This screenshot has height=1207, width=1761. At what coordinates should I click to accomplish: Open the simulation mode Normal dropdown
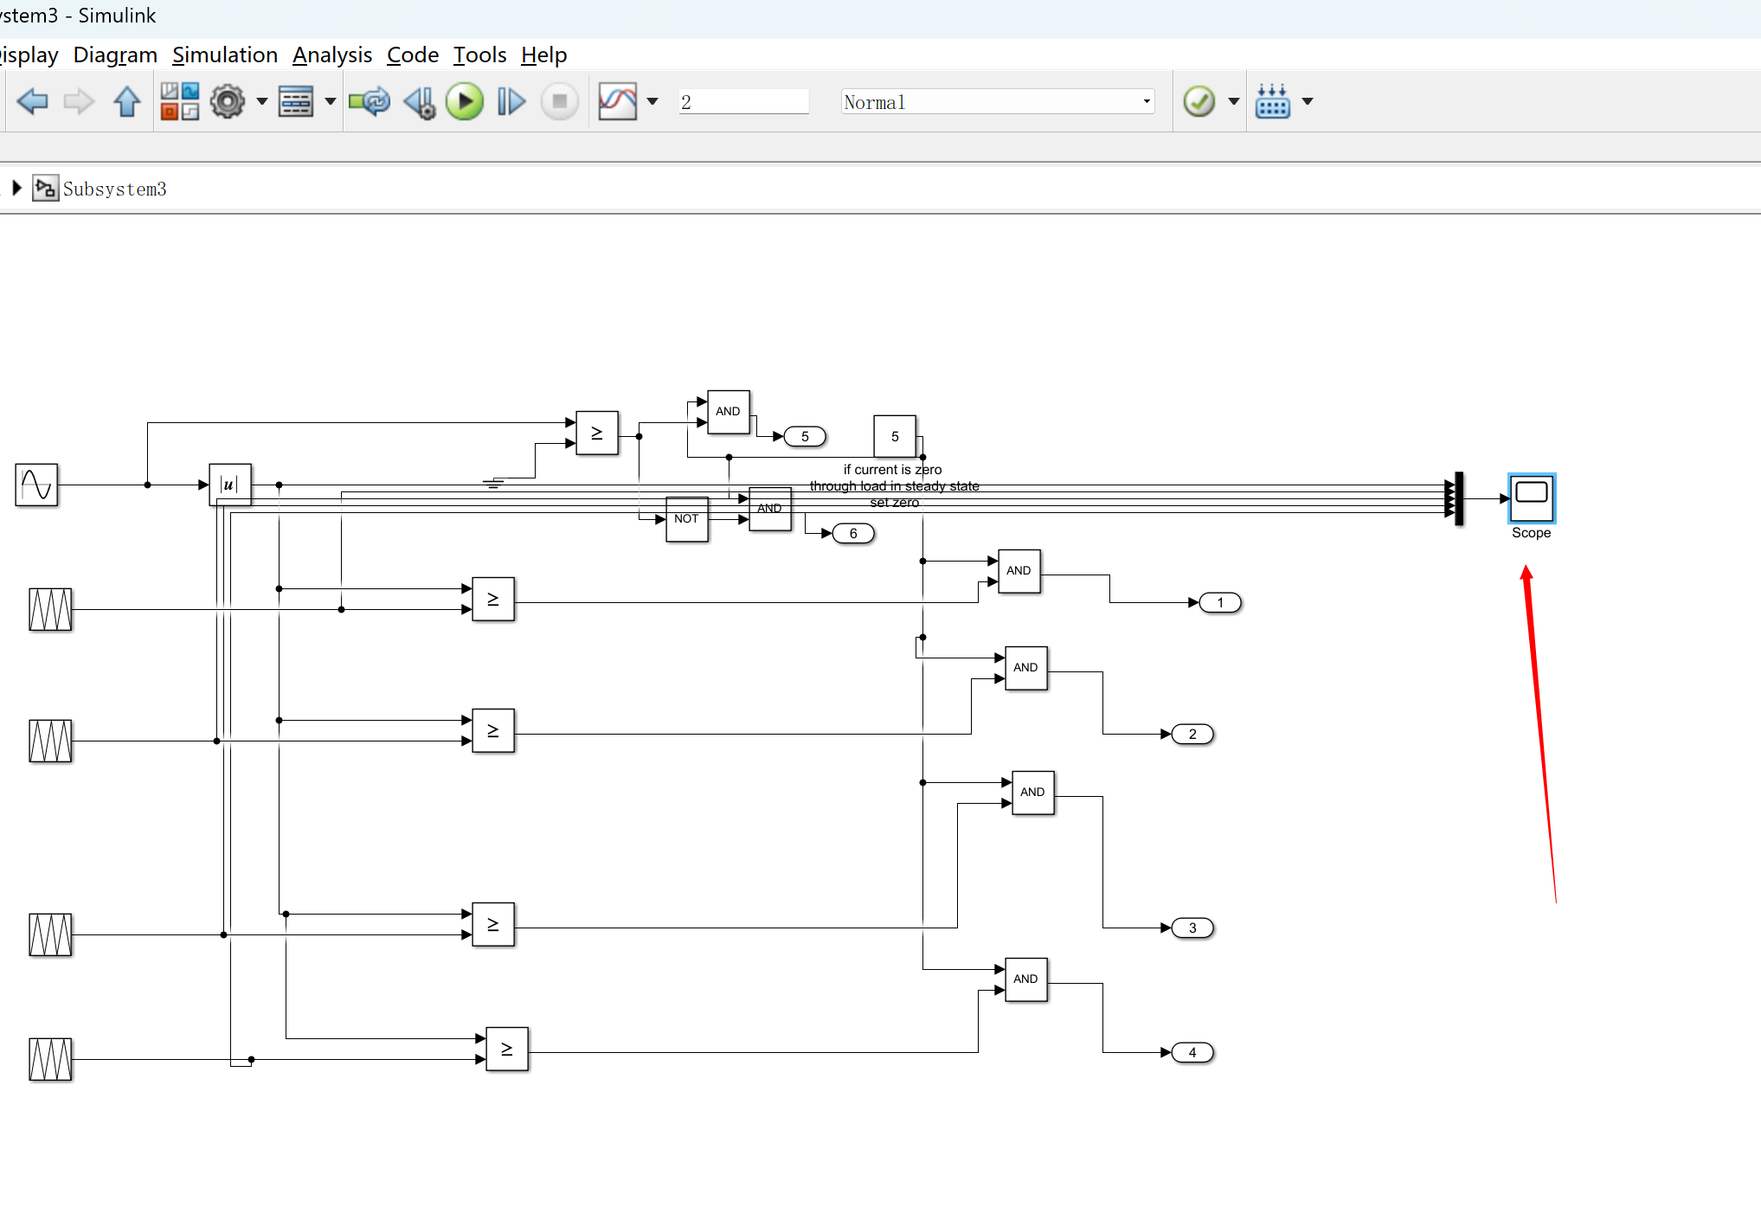[997, 102]
